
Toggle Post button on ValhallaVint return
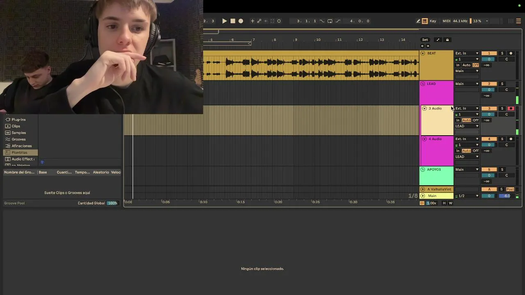point(510,189)
